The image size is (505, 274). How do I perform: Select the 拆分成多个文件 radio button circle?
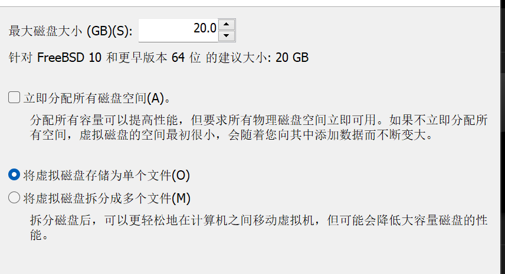(x=14, y=198)
